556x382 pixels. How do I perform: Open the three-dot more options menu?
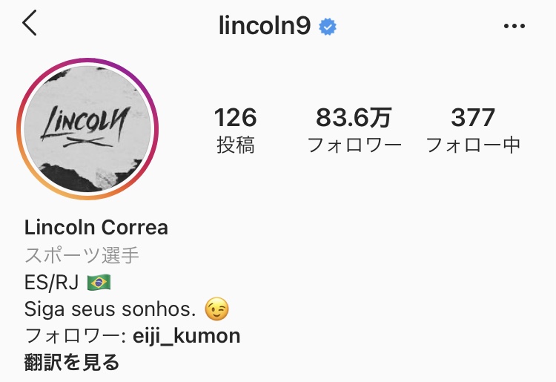pos(514,26)
